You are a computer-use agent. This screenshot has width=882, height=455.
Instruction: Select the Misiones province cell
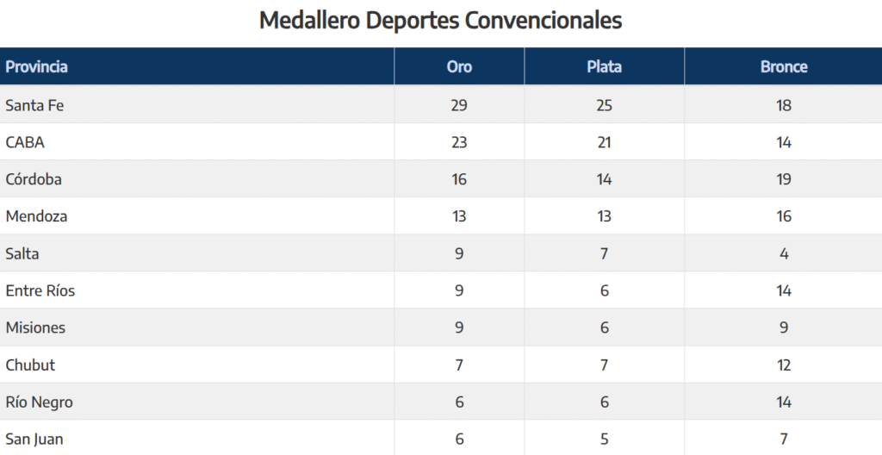[35, 327]
